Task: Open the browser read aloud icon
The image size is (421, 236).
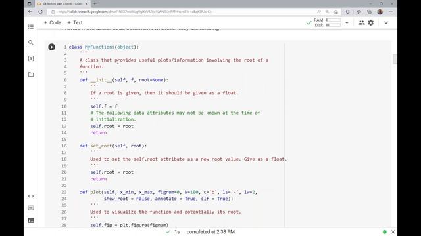Action: [318, 12]
